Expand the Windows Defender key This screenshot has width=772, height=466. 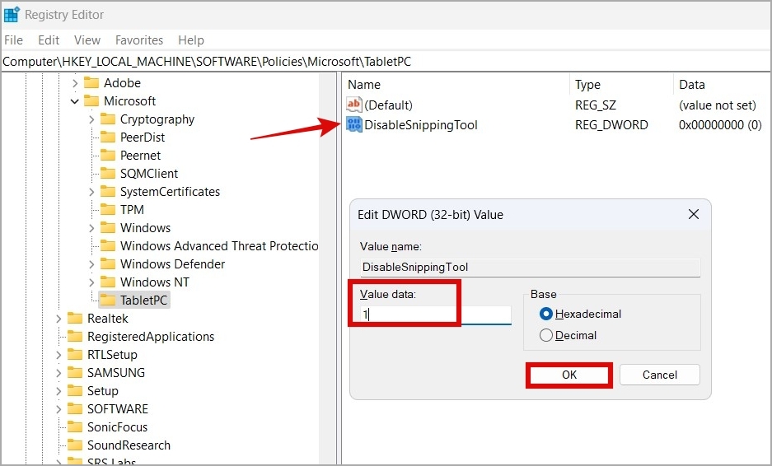point(91,264)
